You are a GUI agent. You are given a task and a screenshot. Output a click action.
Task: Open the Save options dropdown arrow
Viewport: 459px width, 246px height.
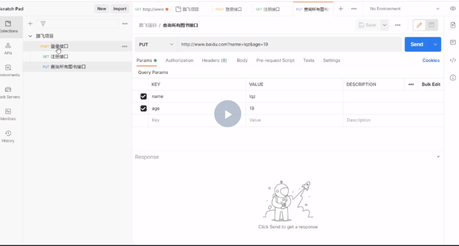click(385, 25)
